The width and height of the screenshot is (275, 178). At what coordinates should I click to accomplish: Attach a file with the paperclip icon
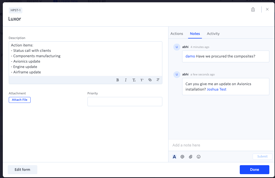pyautogui.click(x=190, y=157)
